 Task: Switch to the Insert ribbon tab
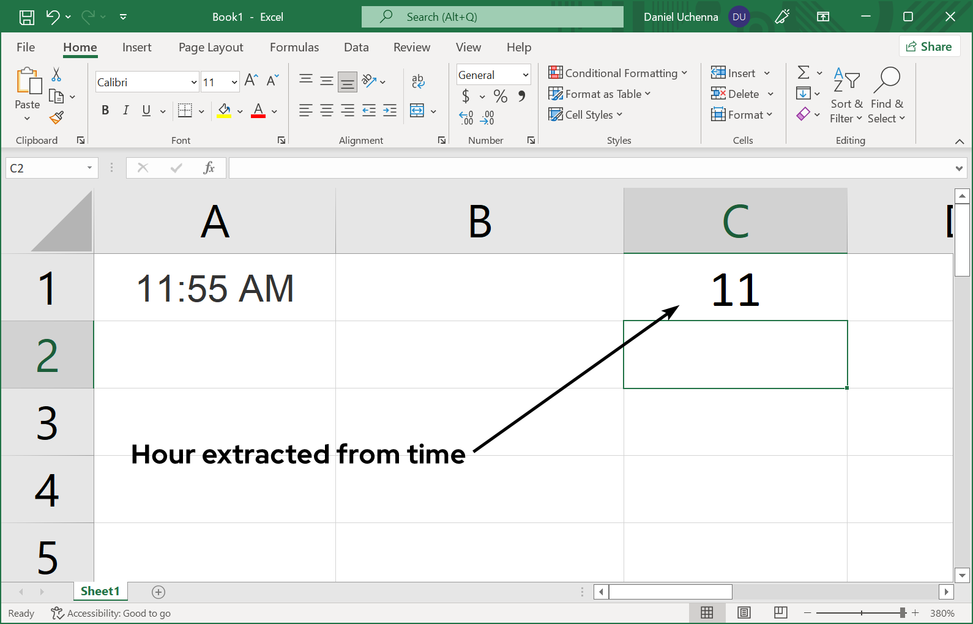[136, 47]
